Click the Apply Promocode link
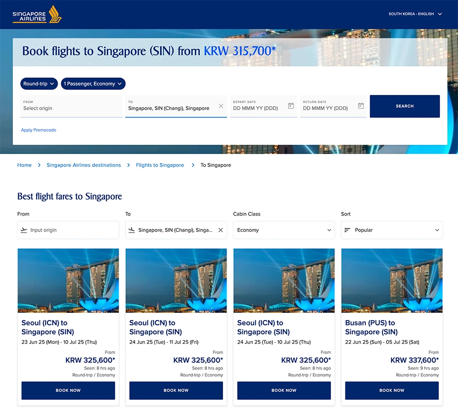Image resolution: width=458 pixels, height=411 pixels. point(38,130)
